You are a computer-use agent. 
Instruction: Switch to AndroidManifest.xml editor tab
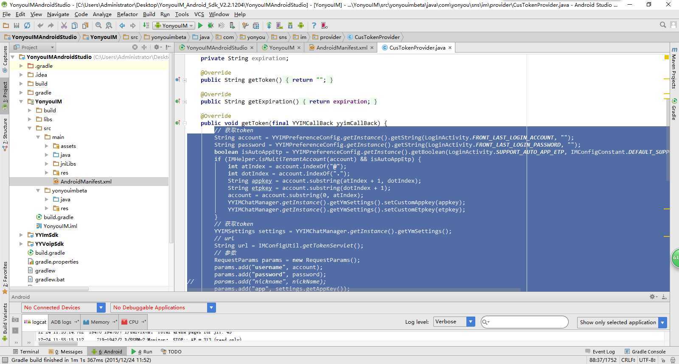(342, 47)
